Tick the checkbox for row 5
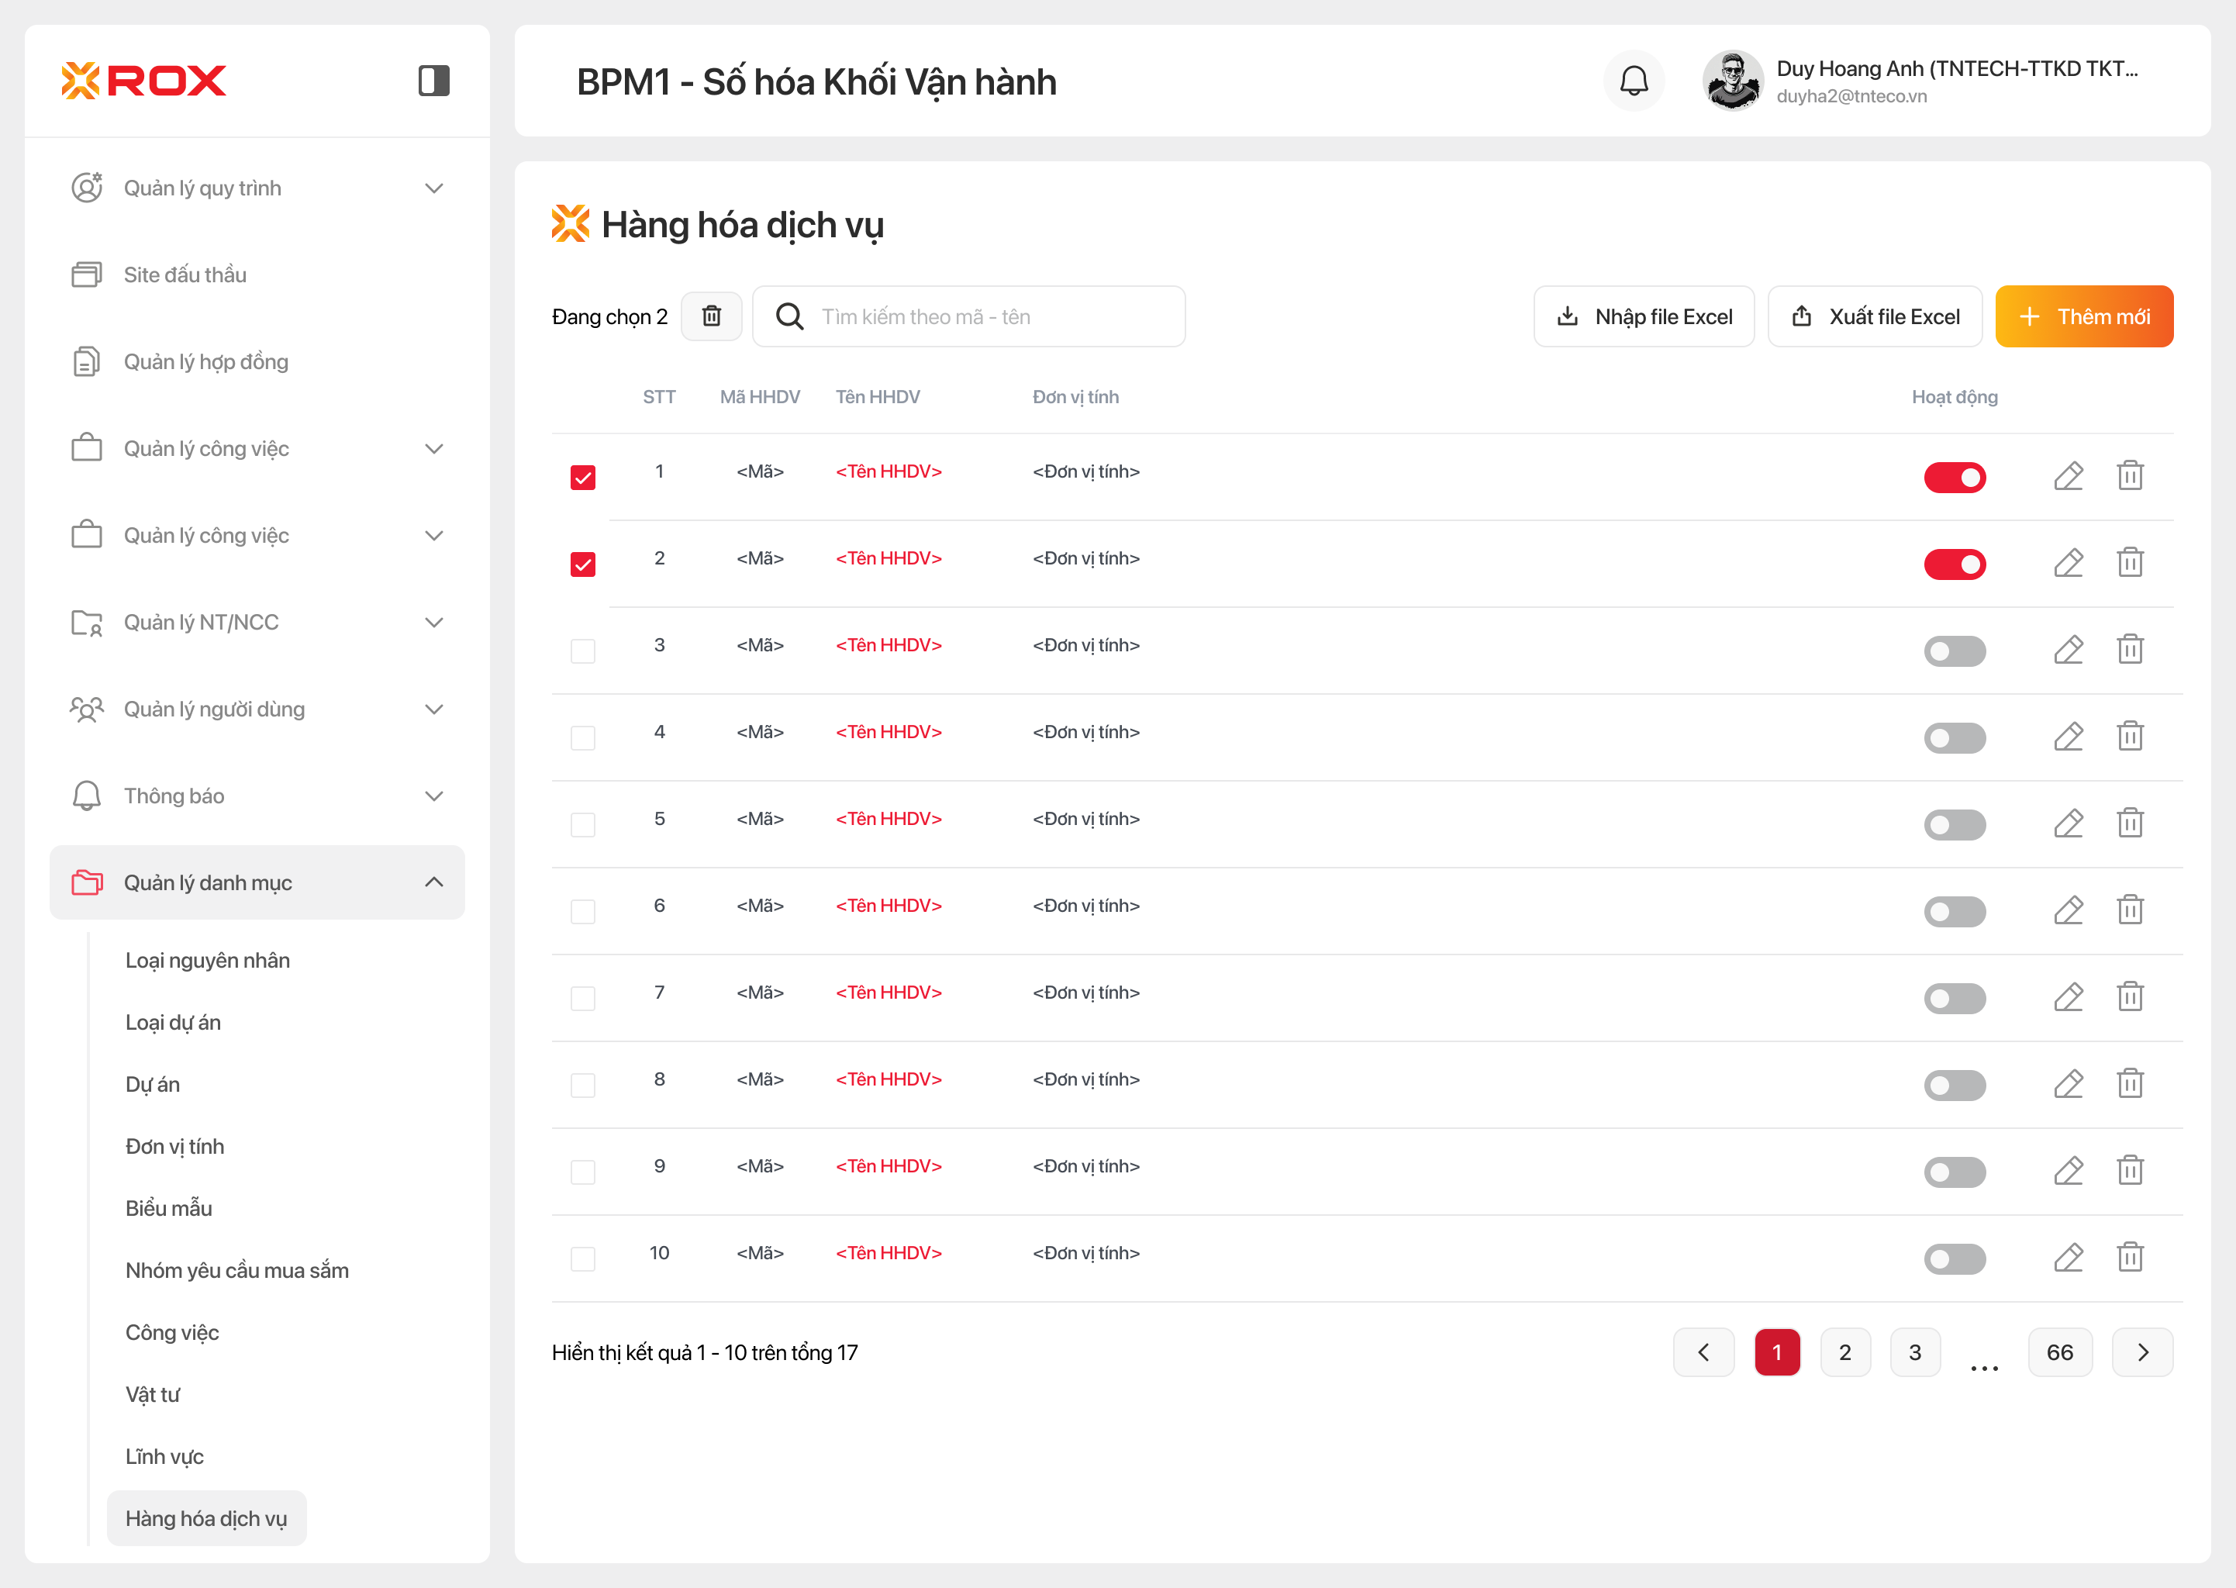 click(x=583, y=824)
